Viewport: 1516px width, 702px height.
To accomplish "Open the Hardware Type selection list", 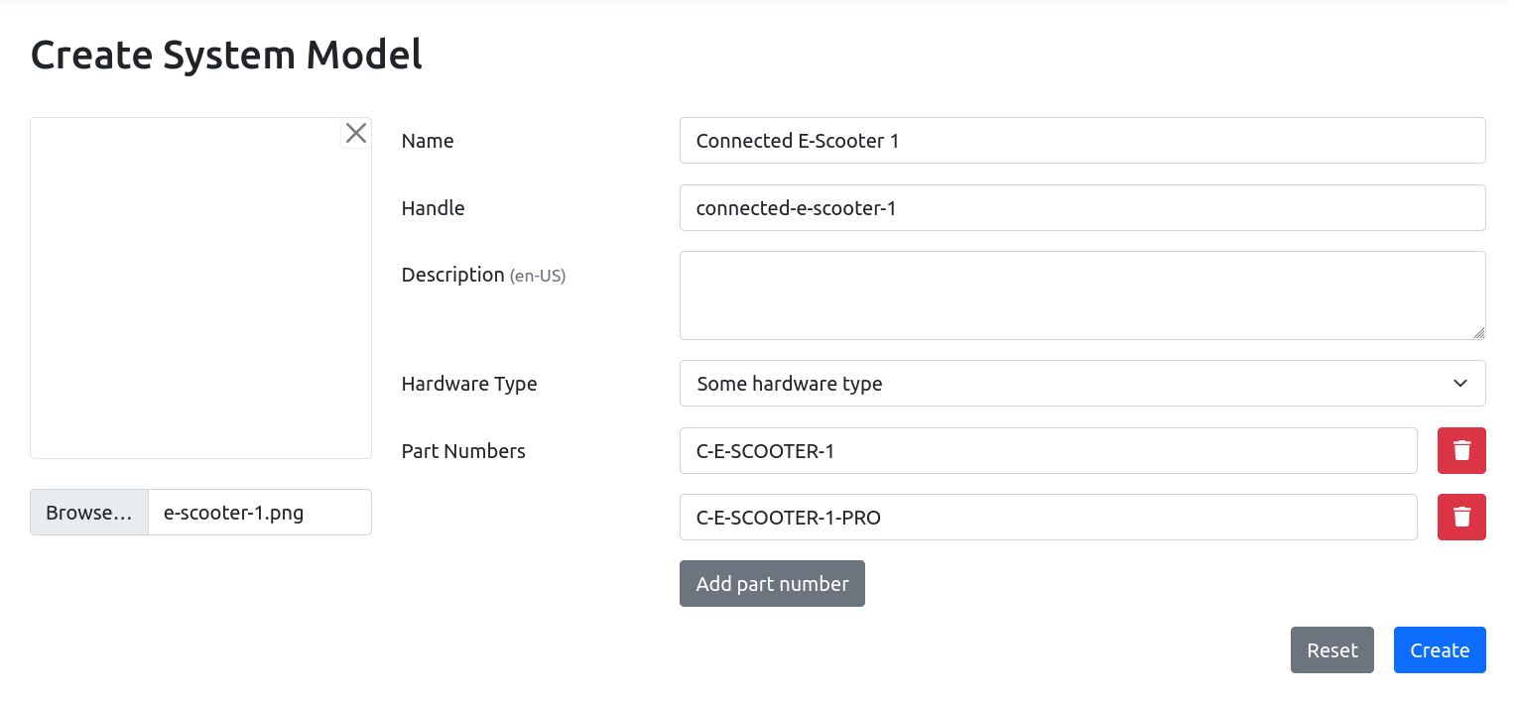I will point(1082,383).
